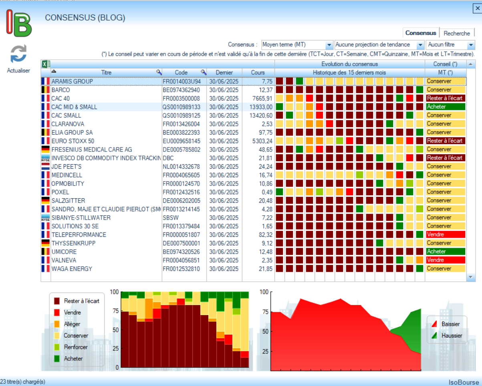Click Rester à l'écart advice for CAC 40

pyautogui.click(x=446, y=98)
